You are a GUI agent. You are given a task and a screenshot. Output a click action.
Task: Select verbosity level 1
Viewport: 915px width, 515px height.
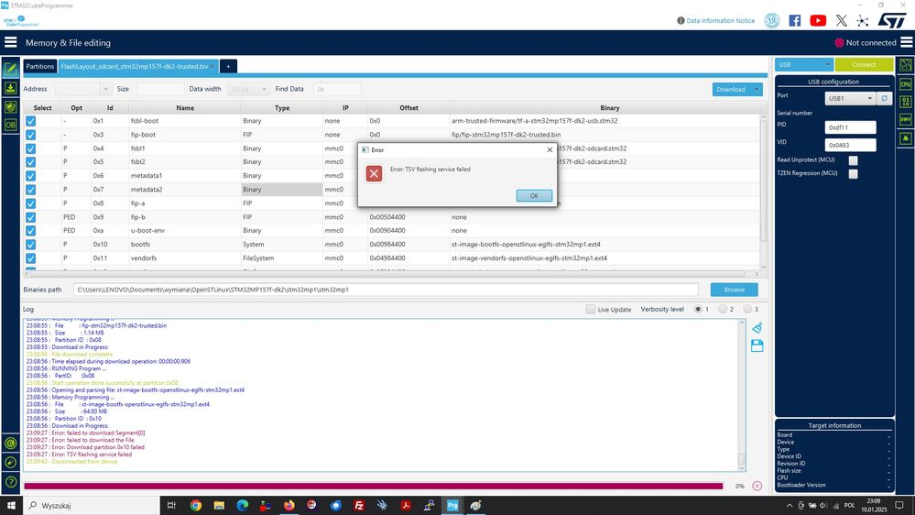[x=697, y=309]
